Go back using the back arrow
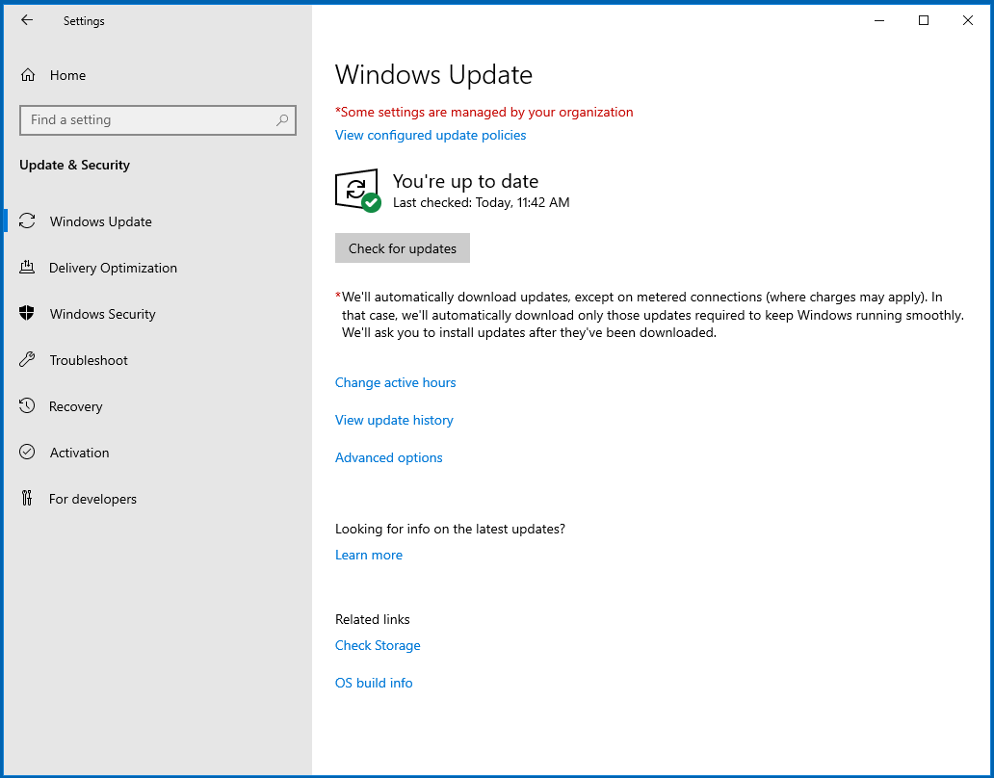The height and width of the screenshot is (778, 994). [x=27, y=20]
